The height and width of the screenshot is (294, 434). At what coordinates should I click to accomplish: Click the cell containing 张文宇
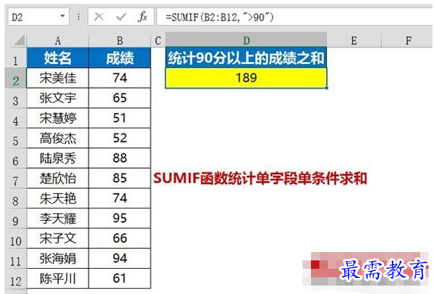click(57, 99)
